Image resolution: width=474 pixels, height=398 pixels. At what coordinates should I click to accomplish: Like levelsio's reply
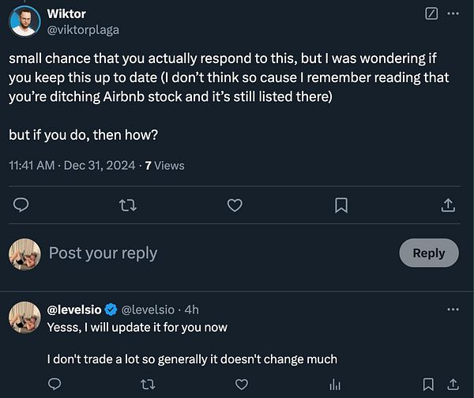tap(240, 385)
